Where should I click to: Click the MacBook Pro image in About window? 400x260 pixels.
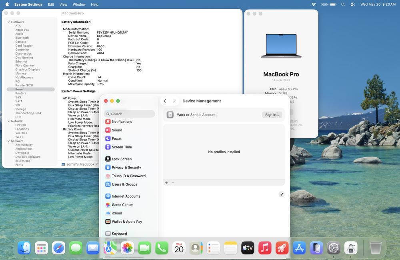click(281, 46)
